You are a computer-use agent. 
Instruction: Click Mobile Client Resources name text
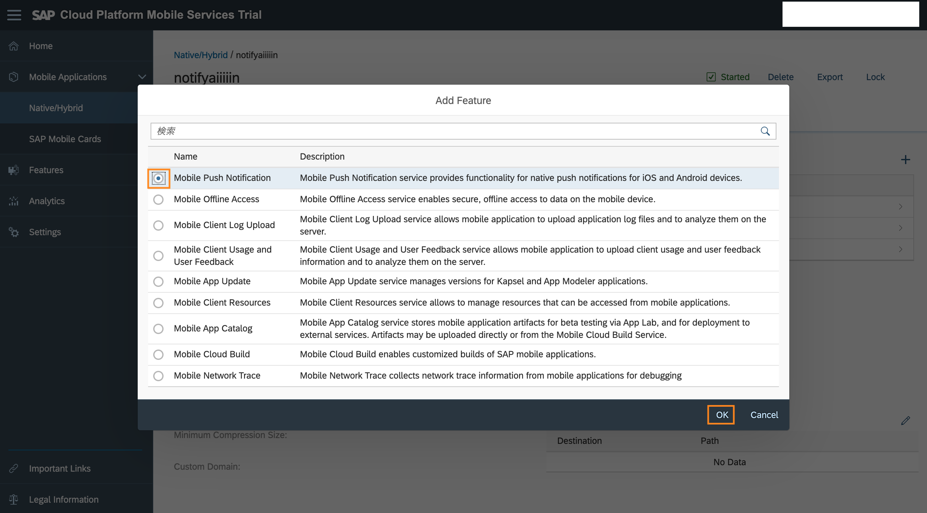[222, 303]
